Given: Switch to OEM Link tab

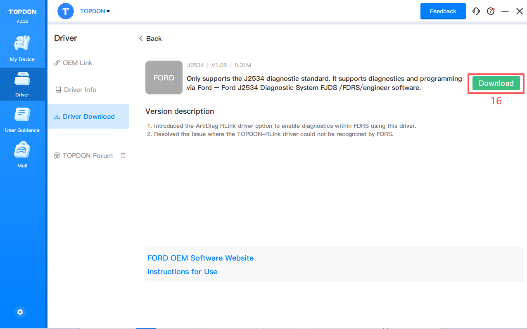Looking at the screenshot, I should click(x=77, y=63).
